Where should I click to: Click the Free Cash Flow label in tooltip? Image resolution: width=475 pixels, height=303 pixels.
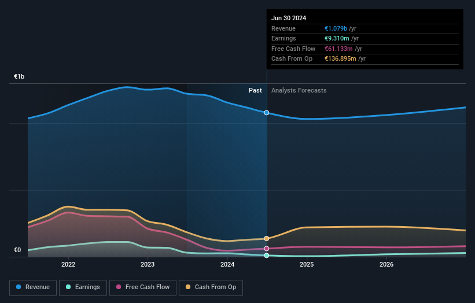tap(293, 49)
